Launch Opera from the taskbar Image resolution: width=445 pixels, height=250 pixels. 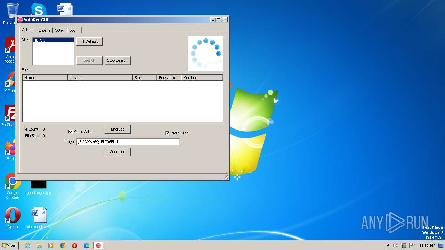[x=75, y=245]
